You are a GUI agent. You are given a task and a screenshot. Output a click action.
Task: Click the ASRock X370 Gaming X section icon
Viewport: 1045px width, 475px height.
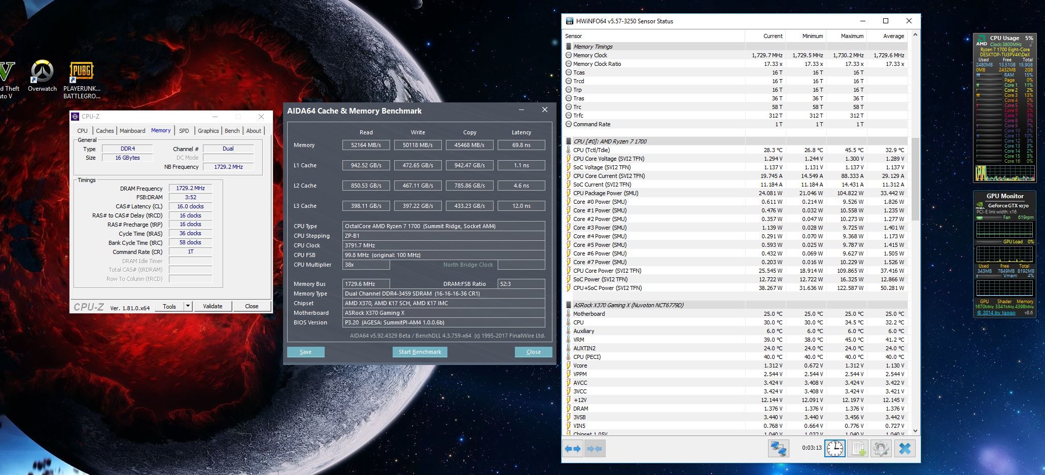click(x=569, y=305)
